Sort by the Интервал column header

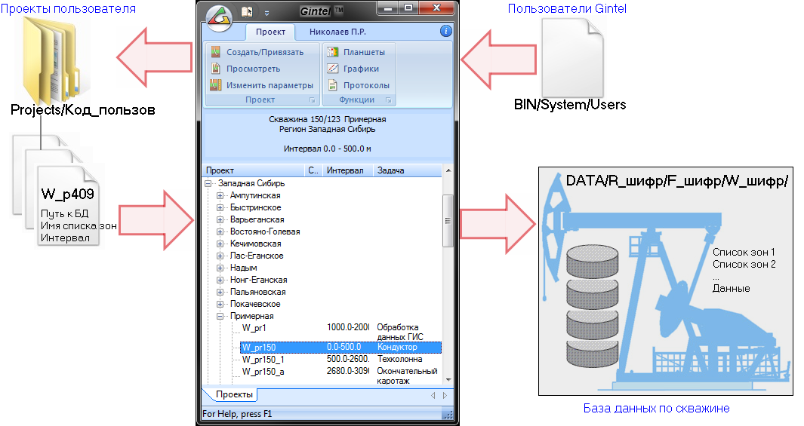348,170
